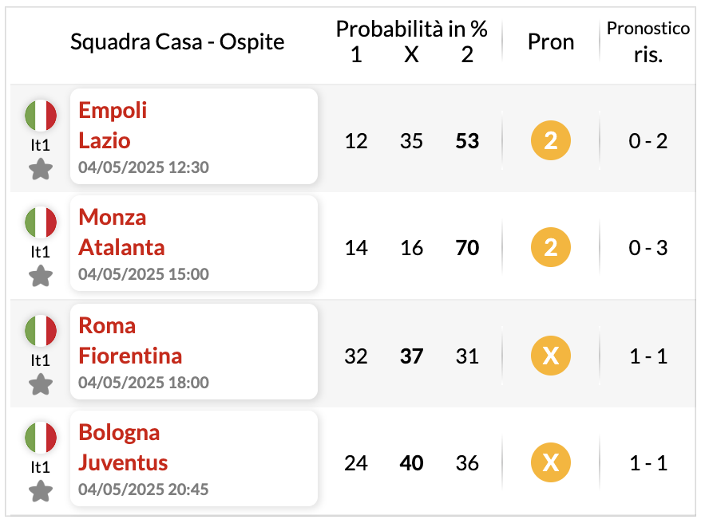Screen dimensions: 701x523
Task: Toggle favorite star for Empoli Lazio match
Action: coord(41,169)
